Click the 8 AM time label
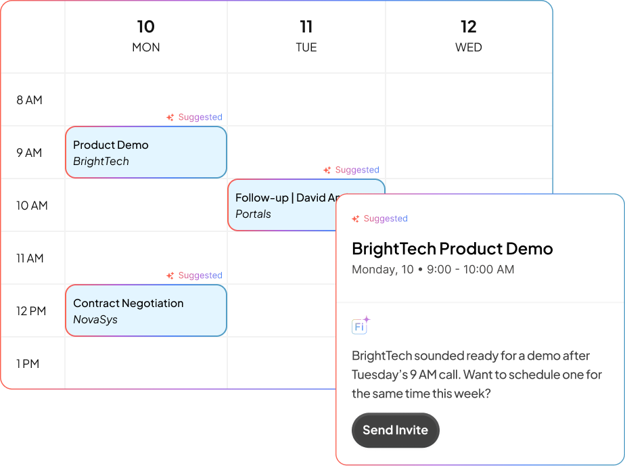 point(29,100)
